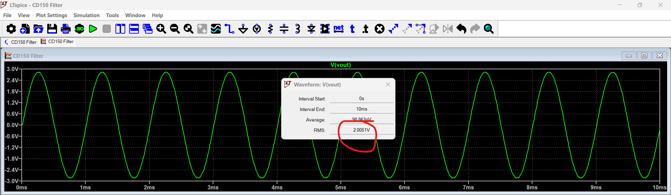This screenshot has height=195, width=671.
Task: Open the Simulation menu
Action: coord(86,15)
